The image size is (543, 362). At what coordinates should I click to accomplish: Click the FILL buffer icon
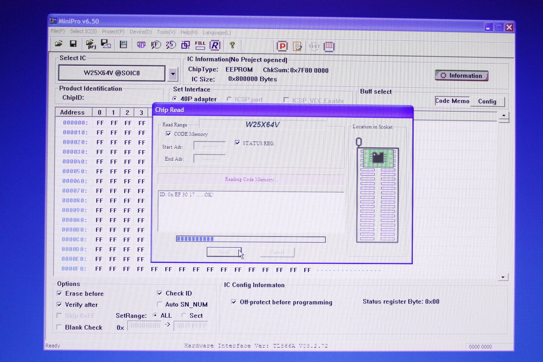point(200,45)
